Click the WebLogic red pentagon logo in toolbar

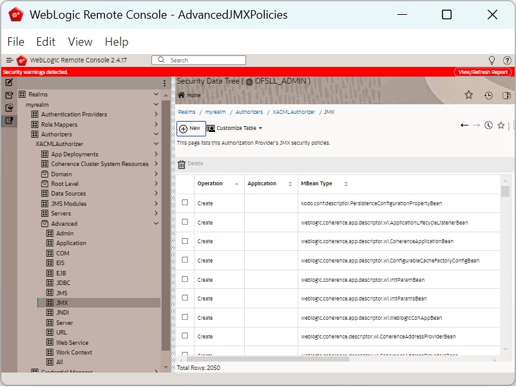click(21, 60)
